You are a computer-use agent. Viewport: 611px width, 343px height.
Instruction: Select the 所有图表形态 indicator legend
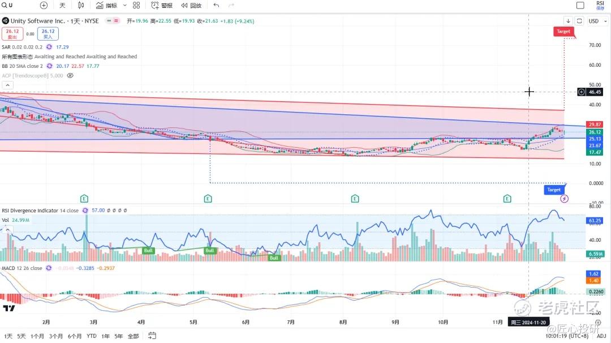[x=70, y=57]
